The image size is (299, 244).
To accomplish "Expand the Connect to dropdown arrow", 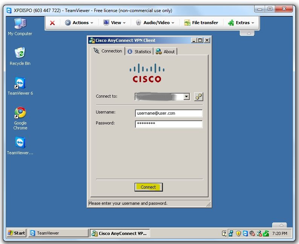I will click(187, 97).
